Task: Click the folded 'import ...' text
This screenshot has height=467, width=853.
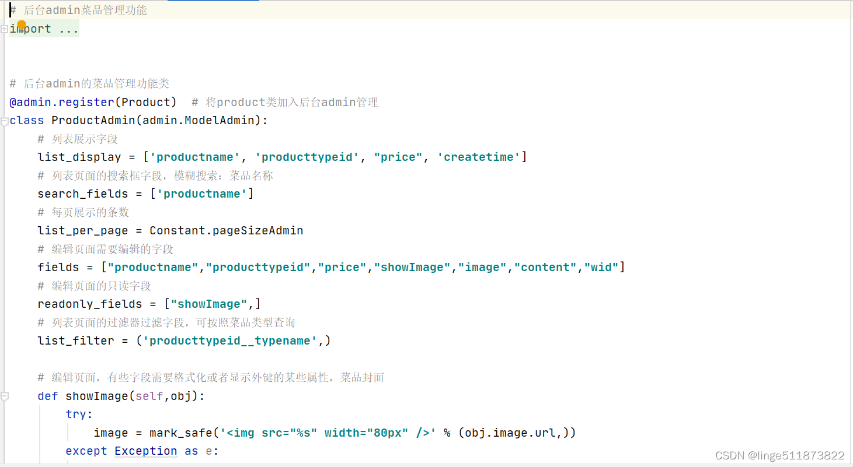Action: 44,29
